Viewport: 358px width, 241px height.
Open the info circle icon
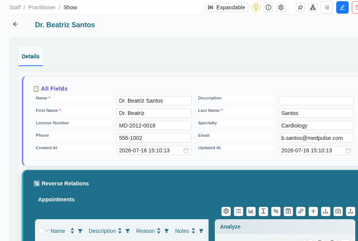(x=268, y=7)
